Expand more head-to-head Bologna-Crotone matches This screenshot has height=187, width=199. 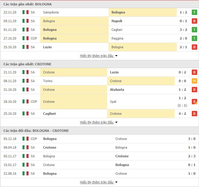pyautogui.click(x=99, y=182)
